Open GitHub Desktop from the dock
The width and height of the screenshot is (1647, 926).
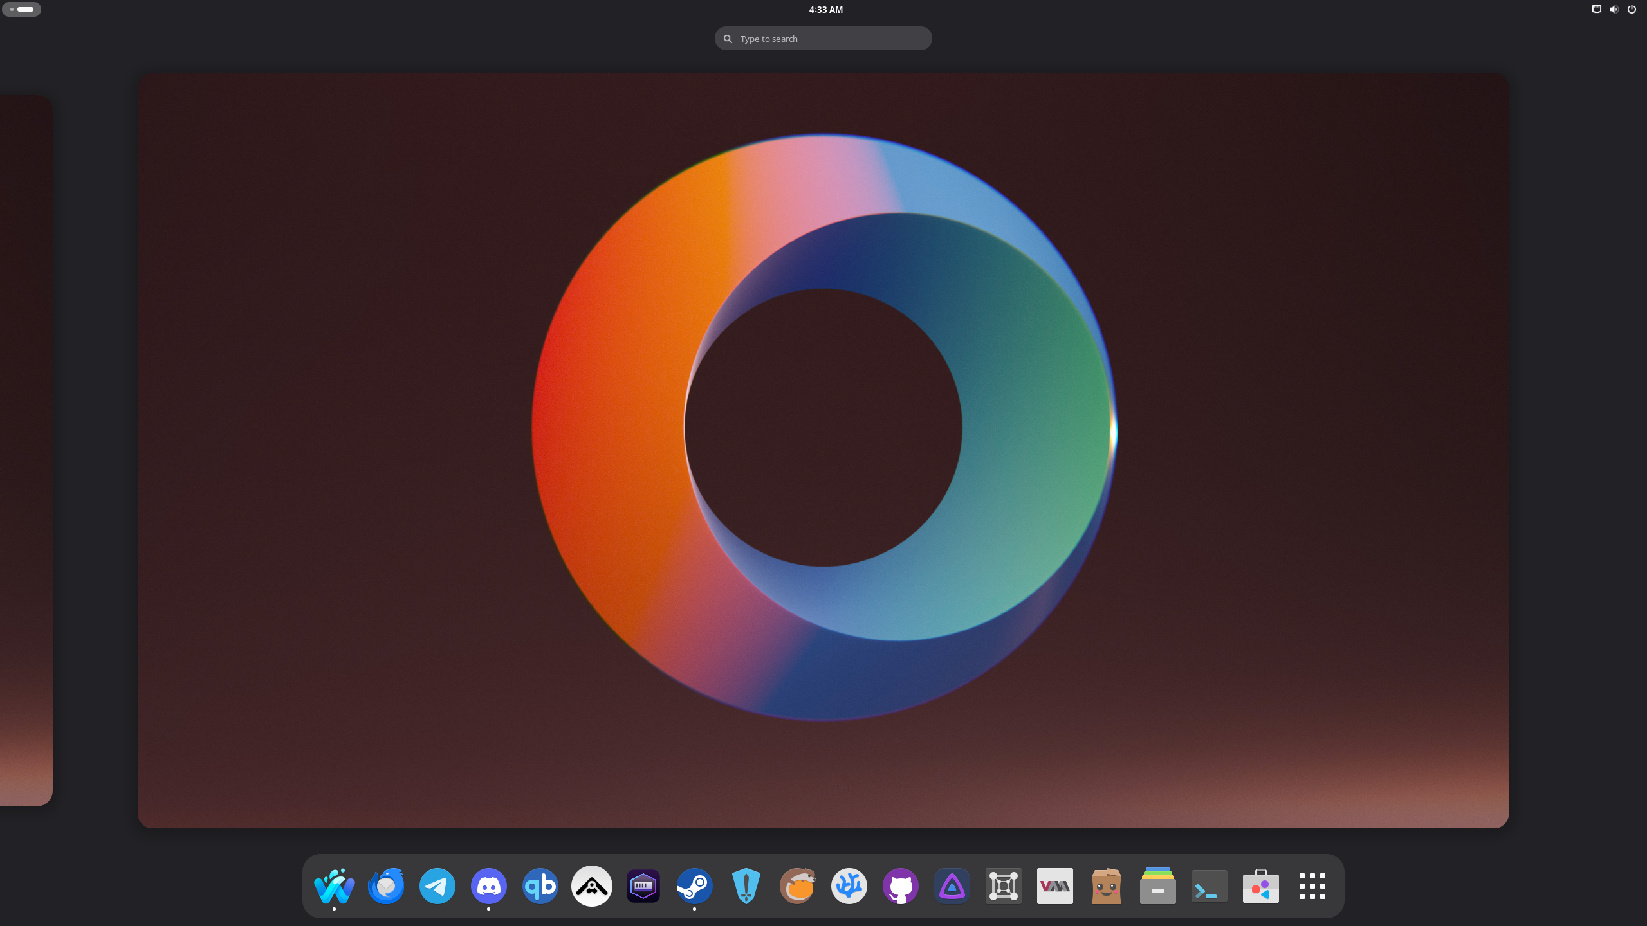[x=900, y=886]
